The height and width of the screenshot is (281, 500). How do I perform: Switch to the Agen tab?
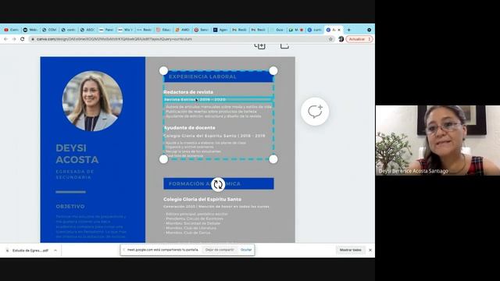[220, 30]
